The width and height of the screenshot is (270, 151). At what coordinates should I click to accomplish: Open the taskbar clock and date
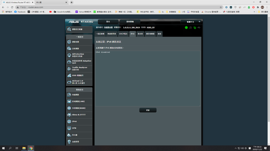click(257, 148)
